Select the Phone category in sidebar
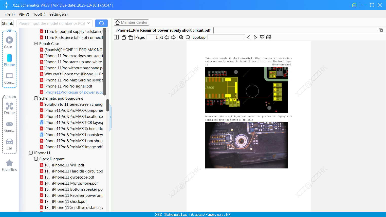The height and width of the screenshot is (217, 386). [9, 60]
